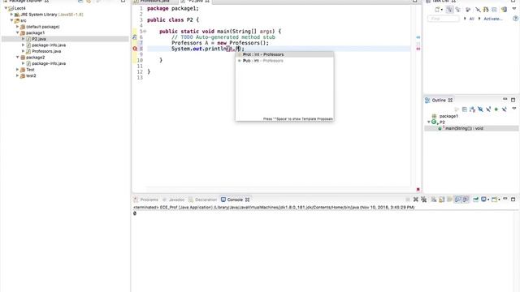Maximize the Outline view
This screenshot has height=292, width=520.
point(513,100)
